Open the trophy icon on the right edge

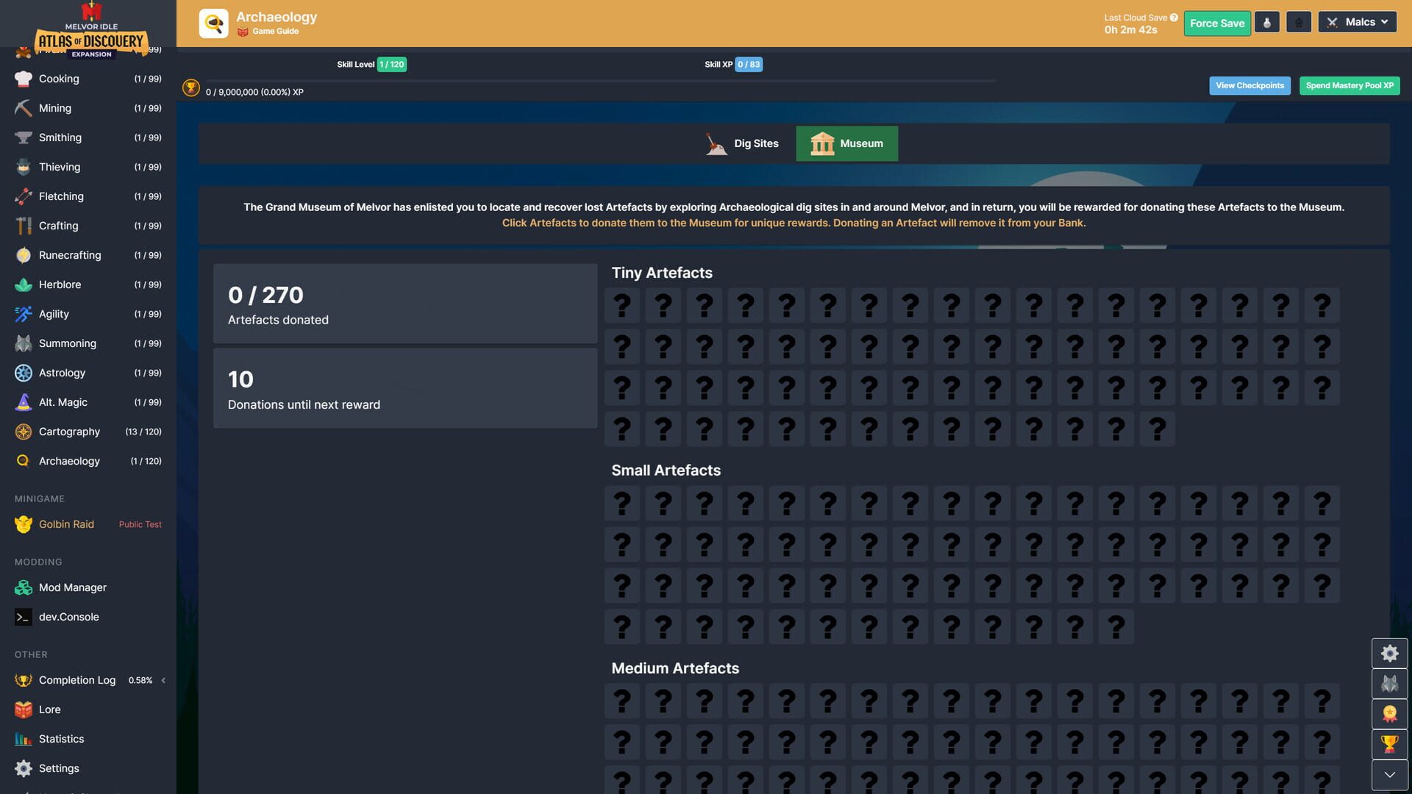tap(1389, 744)
